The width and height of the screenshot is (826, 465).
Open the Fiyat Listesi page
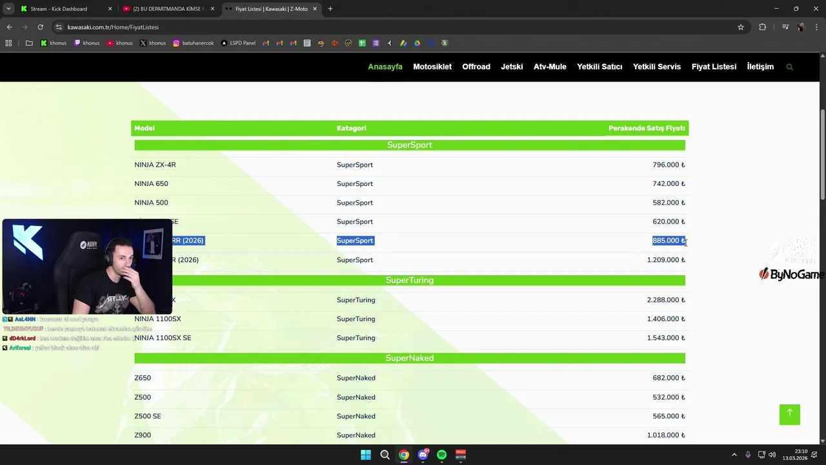[x=714, y=67]
